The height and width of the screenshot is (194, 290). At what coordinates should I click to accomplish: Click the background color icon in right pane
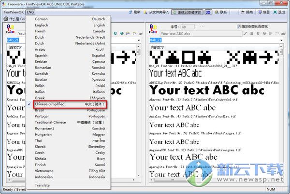pos(277,34)
